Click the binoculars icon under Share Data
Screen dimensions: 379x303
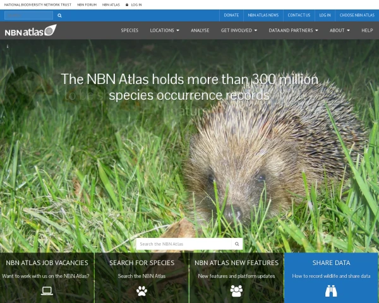pos(331,291)
